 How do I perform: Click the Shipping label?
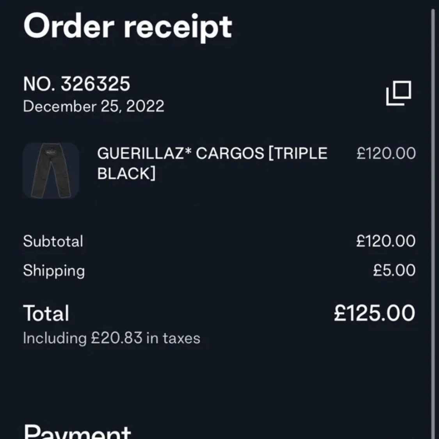tap(54, 271)
